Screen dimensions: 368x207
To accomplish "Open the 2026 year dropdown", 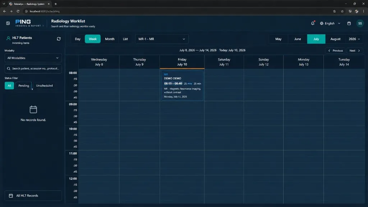I will tap(354, 39).
